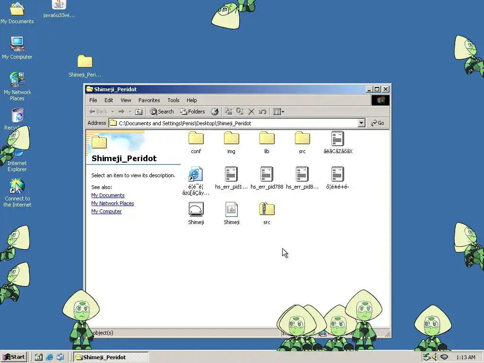The width and height of the screenshot is (484, 363).
Task: Select the Shimeji application file with monitor icon
Action: (196, 213)
